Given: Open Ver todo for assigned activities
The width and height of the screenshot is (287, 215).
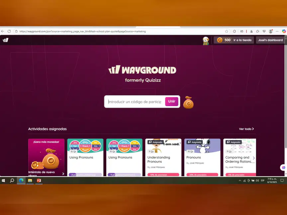Looking at the screenshot, I should (x=246, y=129).
